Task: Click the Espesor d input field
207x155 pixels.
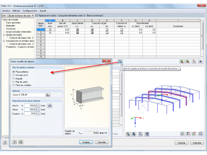Action: pyautogui.click(x=30, y=113)
